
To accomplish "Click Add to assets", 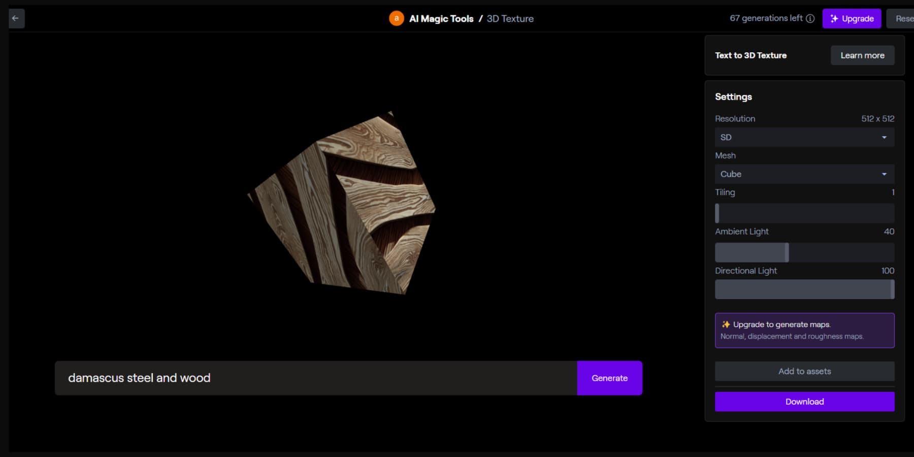I will click(x=804, y=371).
